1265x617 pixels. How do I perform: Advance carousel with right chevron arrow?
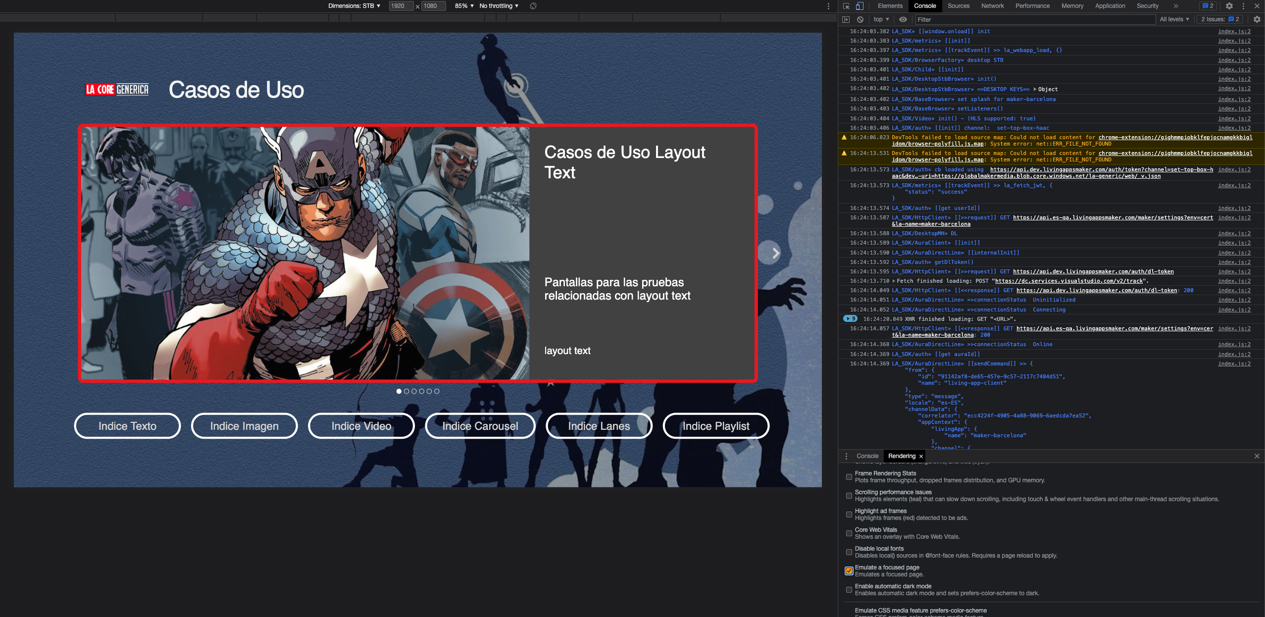pyautogui.click(x=775, y=253)
